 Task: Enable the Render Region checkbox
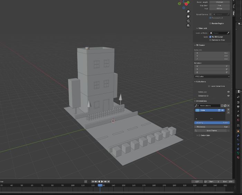pos(210,23)
